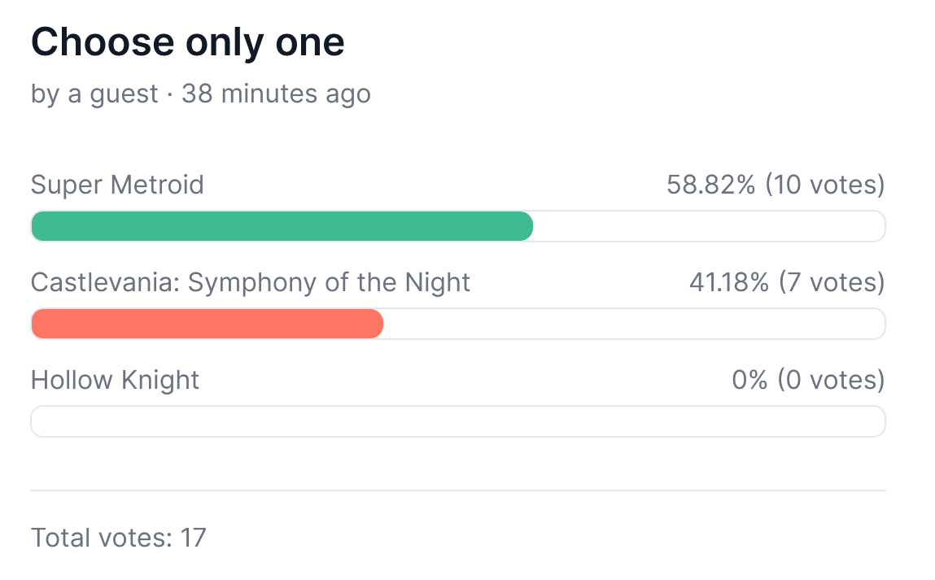Click the empty Hollow Knight result bar
The image size is (935, 580).
[x=457, y=421]
